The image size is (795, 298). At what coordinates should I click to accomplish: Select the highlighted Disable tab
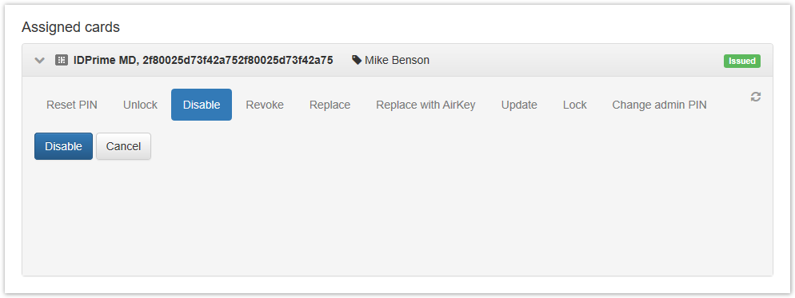tap(202, 105)
